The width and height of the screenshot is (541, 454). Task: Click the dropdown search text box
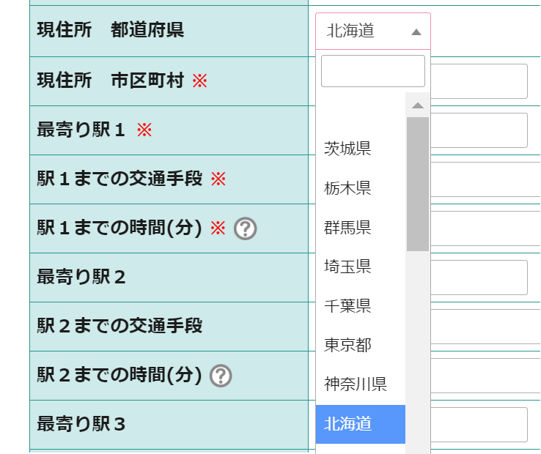372,71
